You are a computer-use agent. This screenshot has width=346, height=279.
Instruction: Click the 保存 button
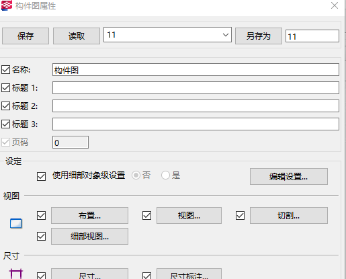(x=26, y=36)
